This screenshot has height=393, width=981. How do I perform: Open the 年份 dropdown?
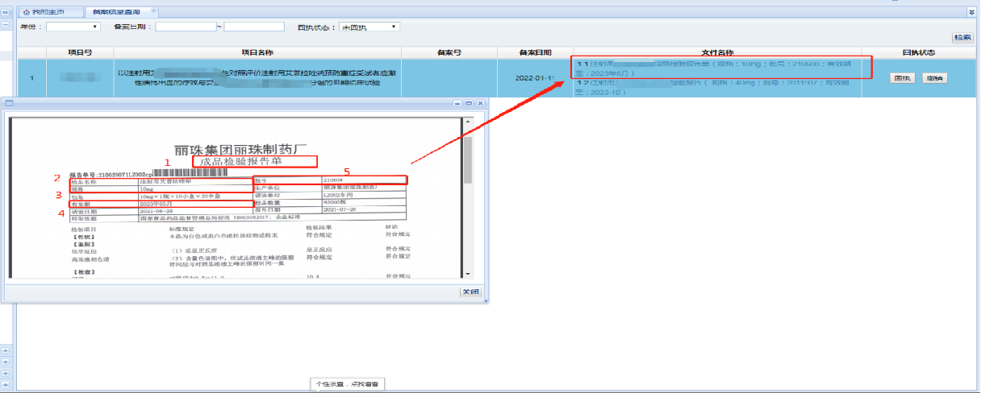tap(73, 27)
